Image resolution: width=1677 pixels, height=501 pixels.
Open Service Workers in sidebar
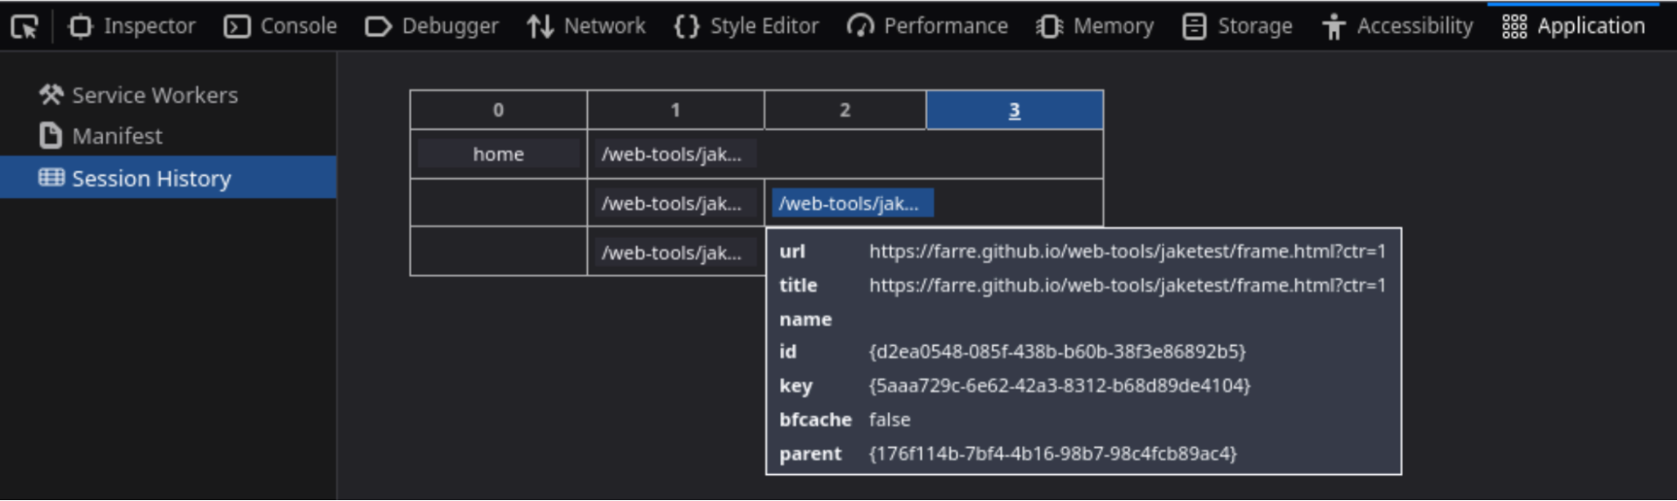click(139, 96)
